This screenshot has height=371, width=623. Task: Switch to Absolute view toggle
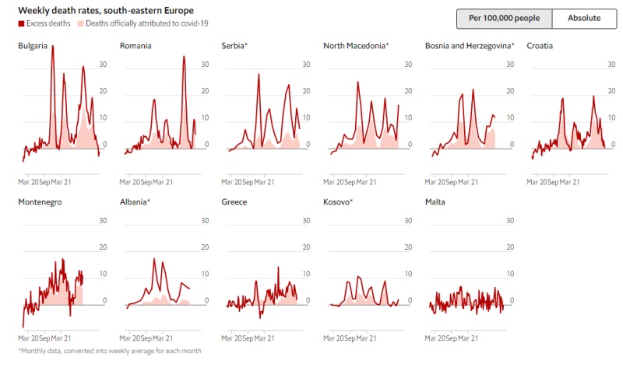point(583,18)
